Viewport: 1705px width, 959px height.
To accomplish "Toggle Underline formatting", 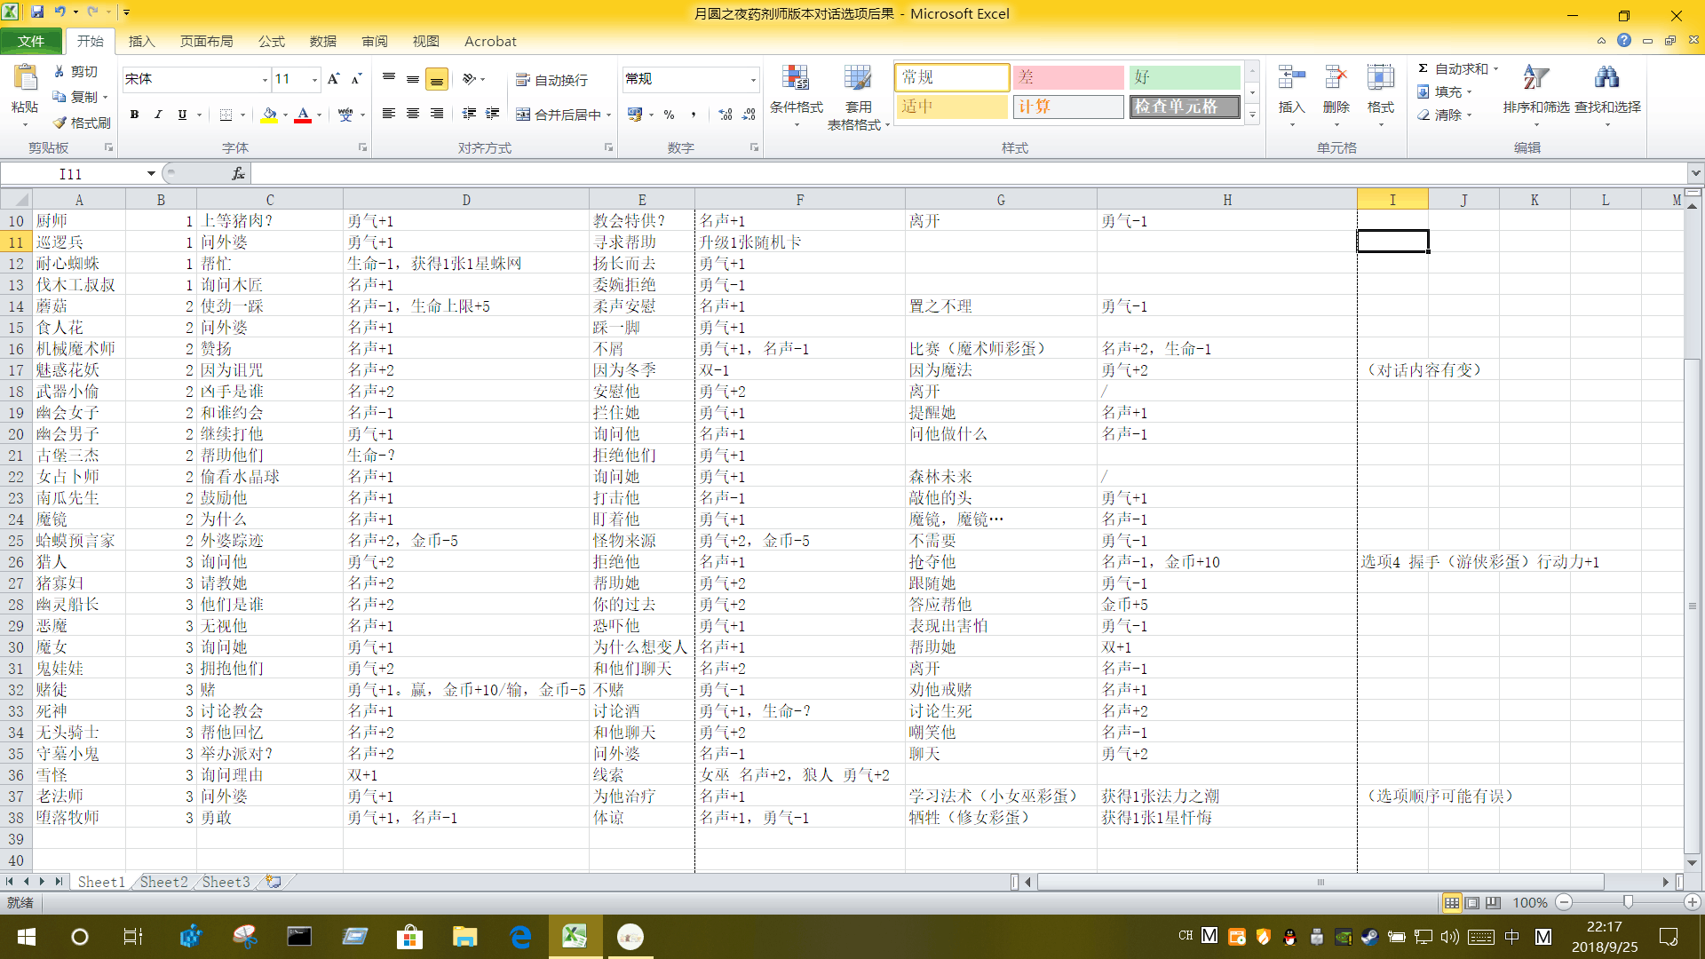I will click(x=182, y=115).
